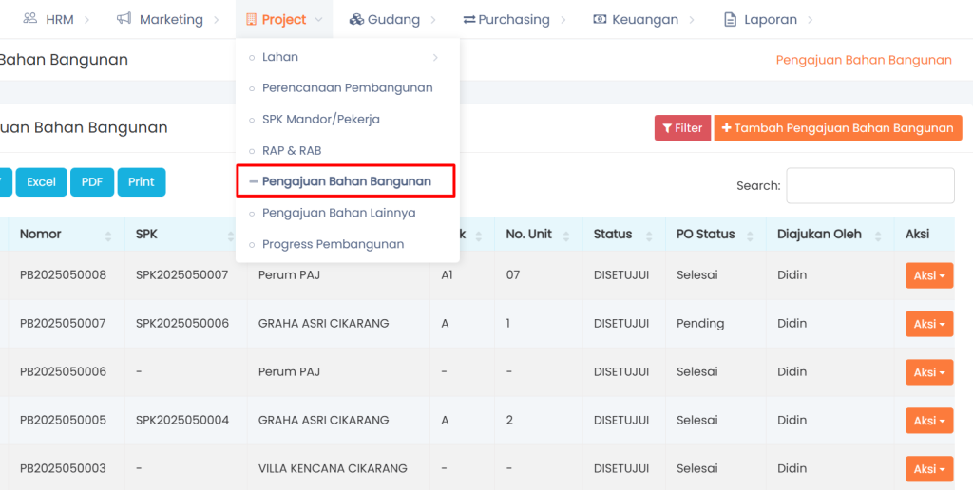Choose Progress Pembangunan from Project menu
The image size is (973, 490).
click(x=333, y=245)
